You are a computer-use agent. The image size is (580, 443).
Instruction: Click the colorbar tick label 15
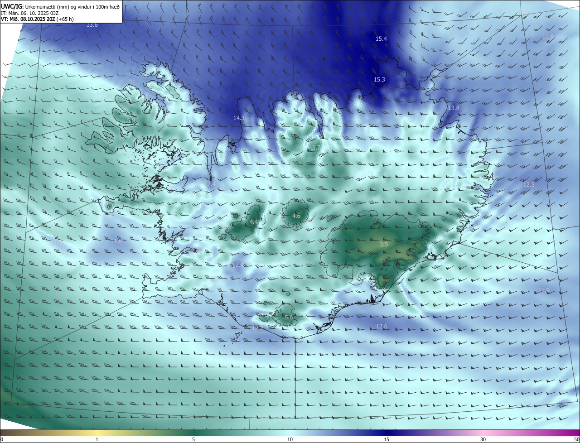[x=387, y=439]
